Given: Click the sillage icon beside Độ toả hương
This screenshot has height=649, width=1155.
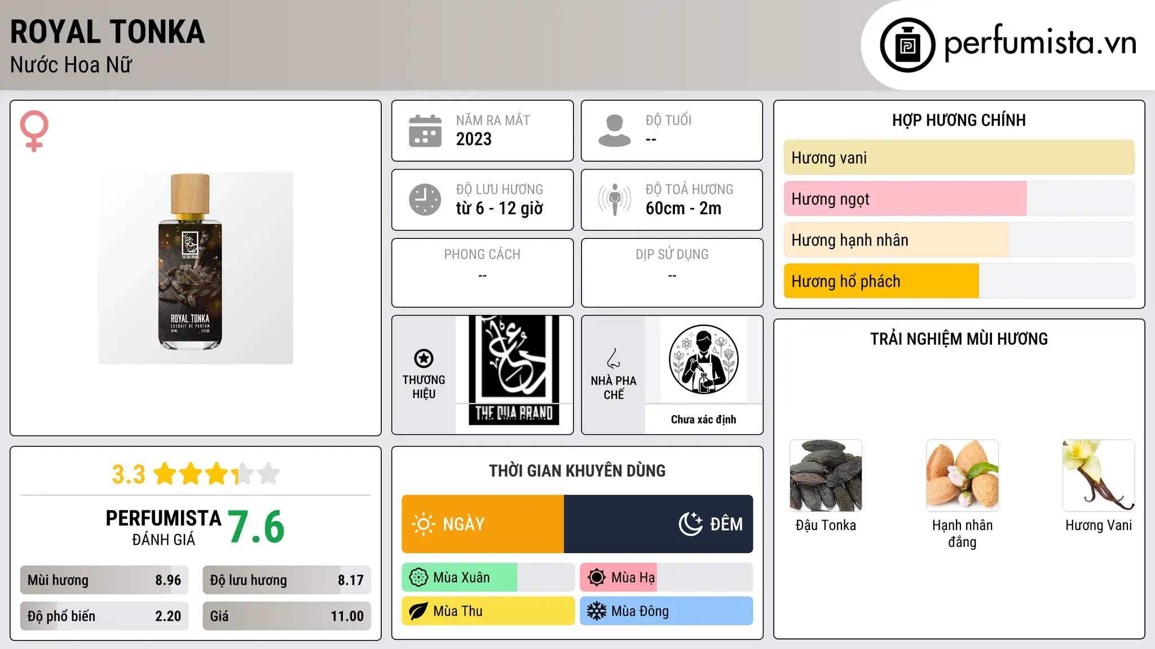Looking at the screenshot, I should coord(615,199).
